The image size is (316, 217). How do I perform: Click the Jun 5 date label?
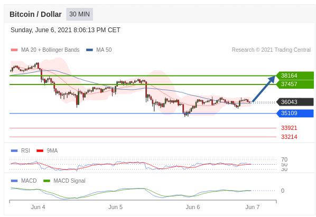tap(116, 207)
